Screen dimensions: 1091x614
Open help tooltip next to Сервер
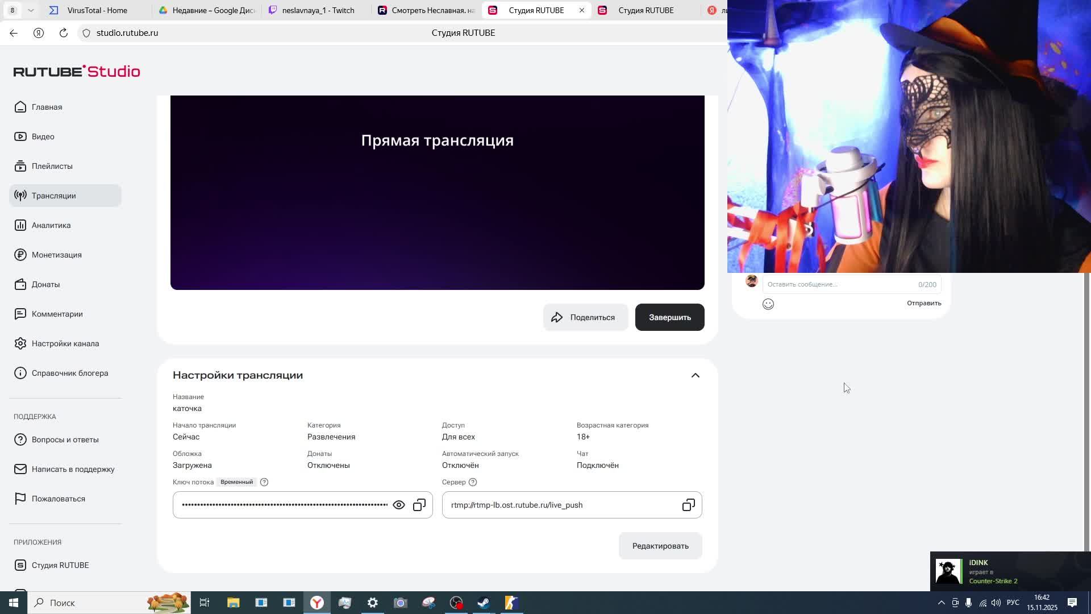[473, 482]
